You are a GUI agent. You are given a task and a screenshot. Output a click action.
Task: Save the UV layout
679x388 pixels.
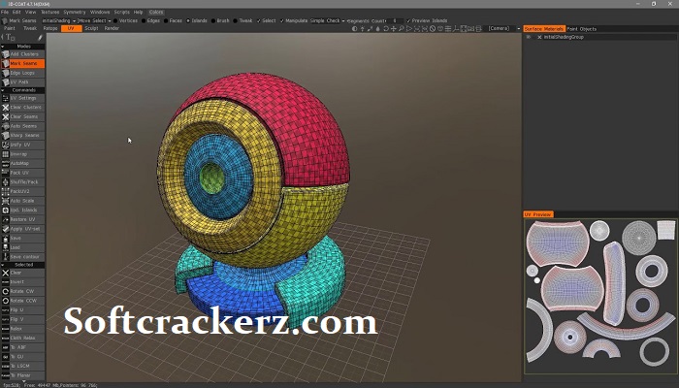coord(22,239)
